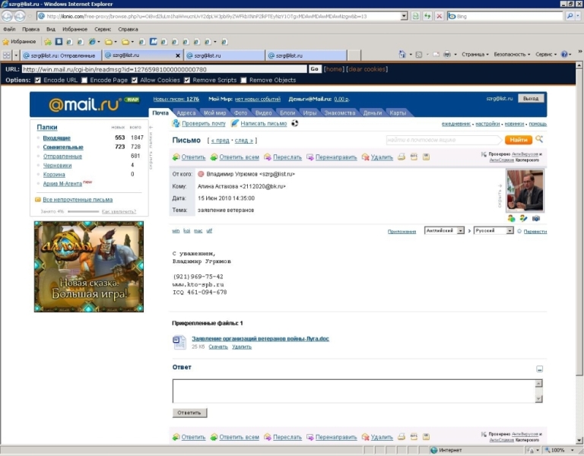Open the Справка menu

click(x=128, y=29)
